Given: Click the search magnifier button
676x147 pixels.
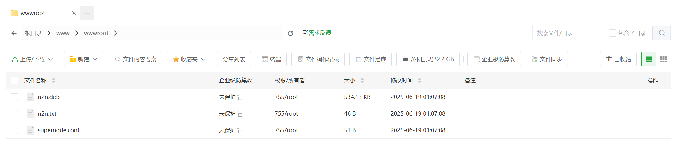Looking at the screenshot, I should (x=661, y=33).
